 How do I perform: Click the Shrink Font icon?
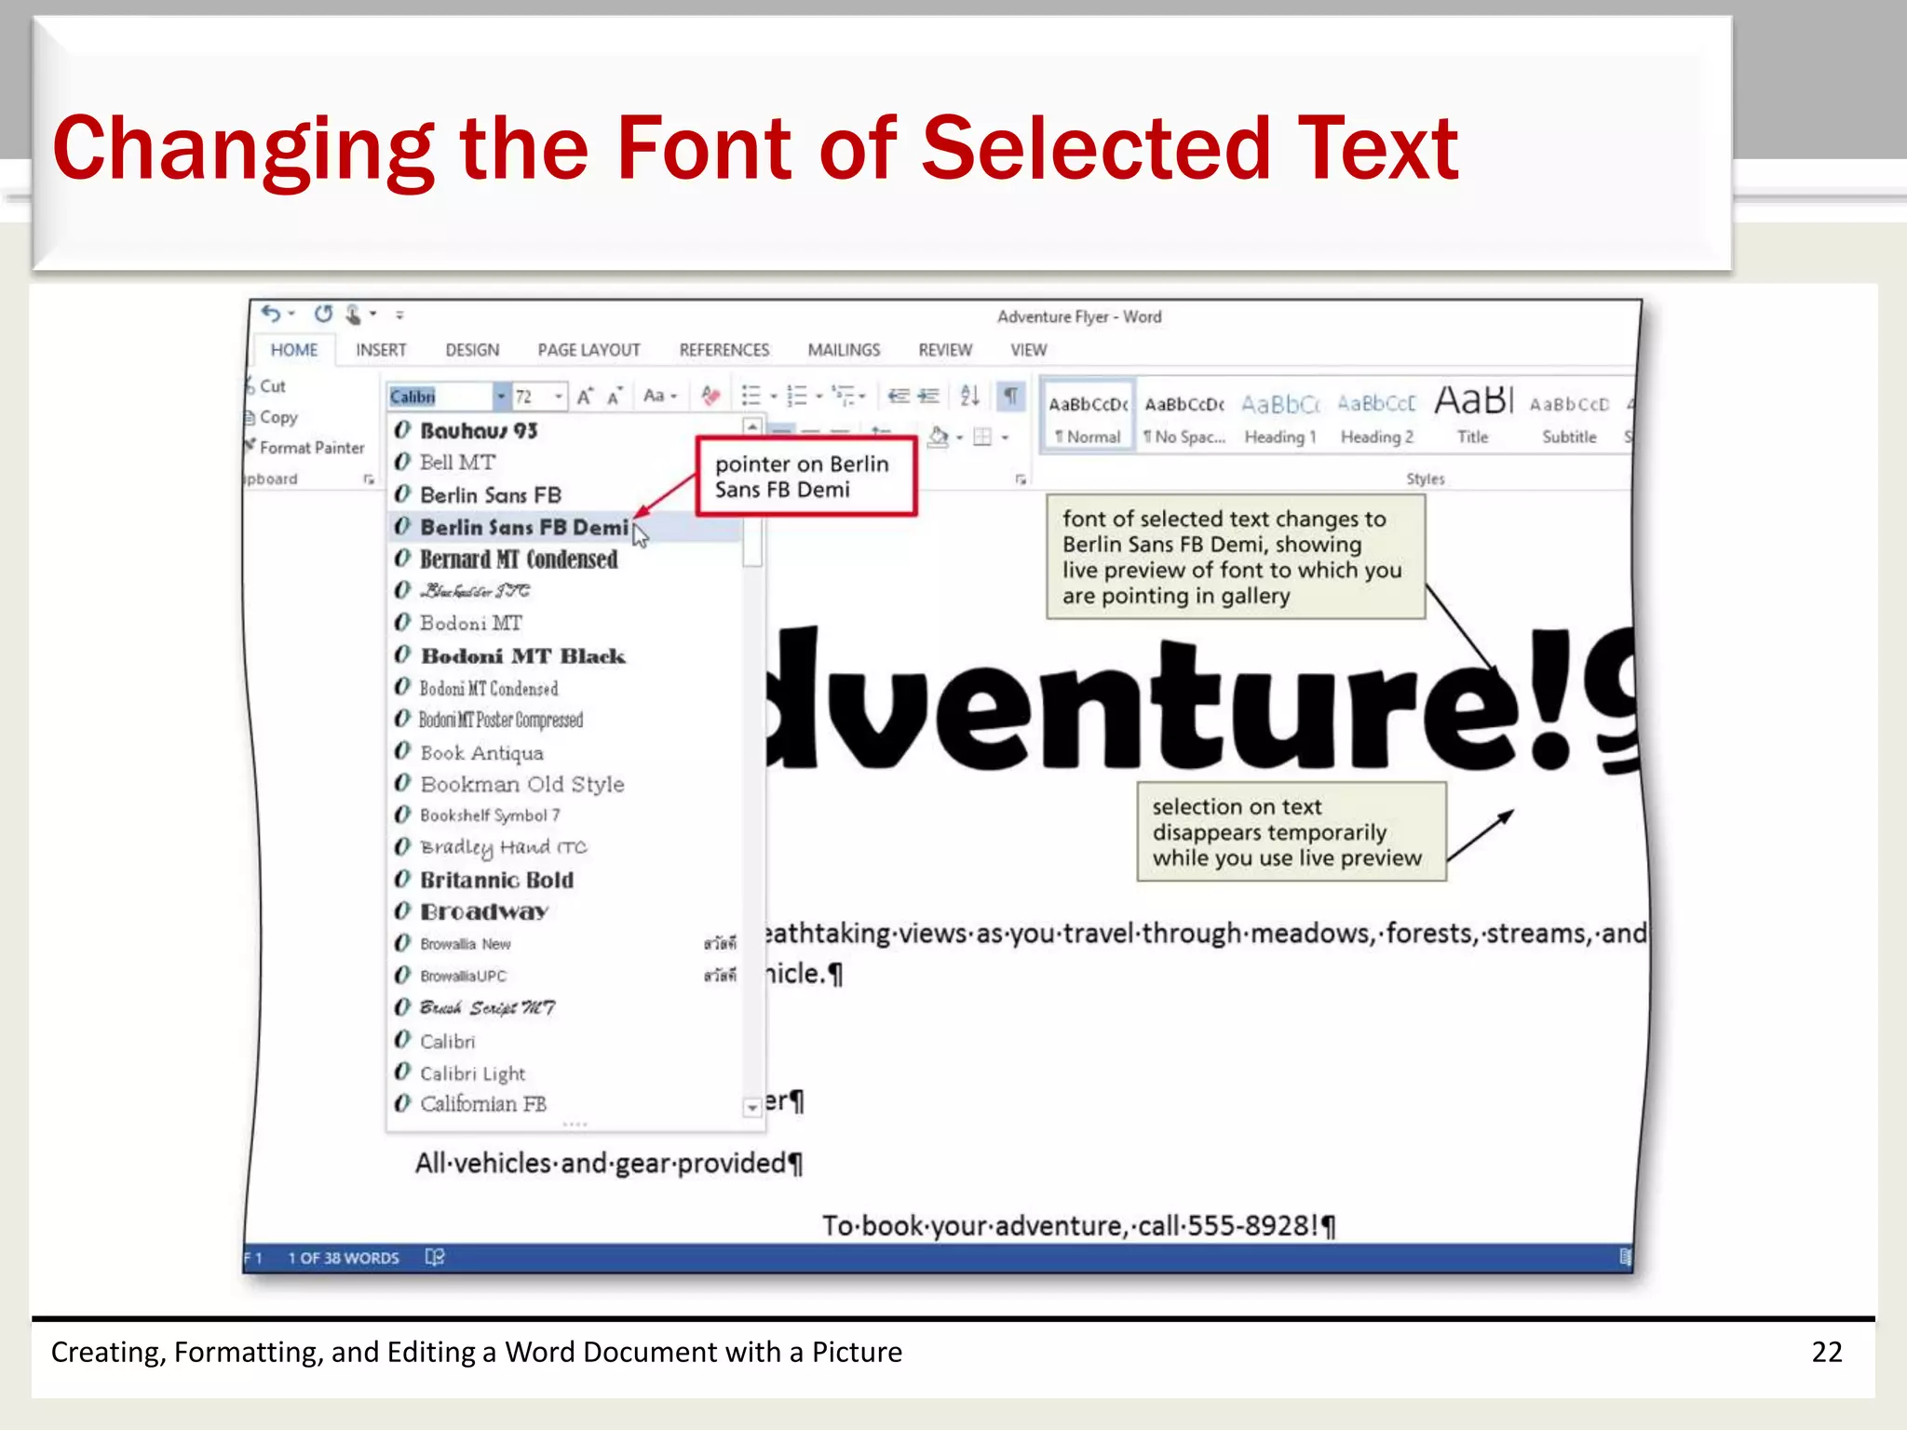pos(615,397)
